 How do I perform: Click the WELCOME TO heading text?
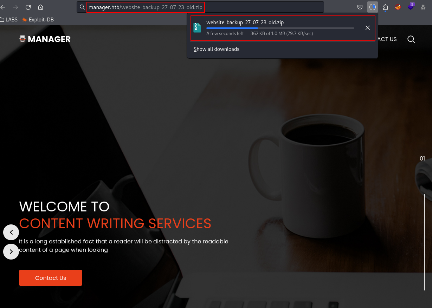(64, 207)
